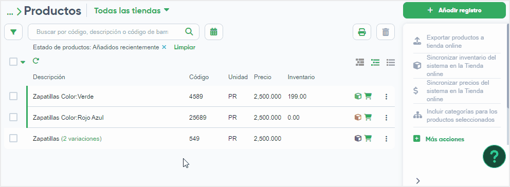
Task: Switch to detailed grid view icon
Action: tap(360, 62)
